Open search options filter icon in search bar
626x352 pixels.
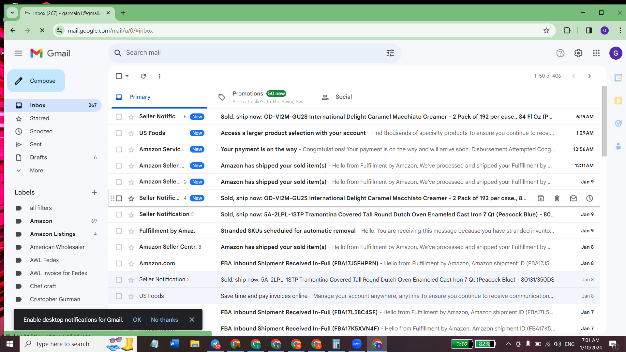pyautogui.click(x=390, y=53)
